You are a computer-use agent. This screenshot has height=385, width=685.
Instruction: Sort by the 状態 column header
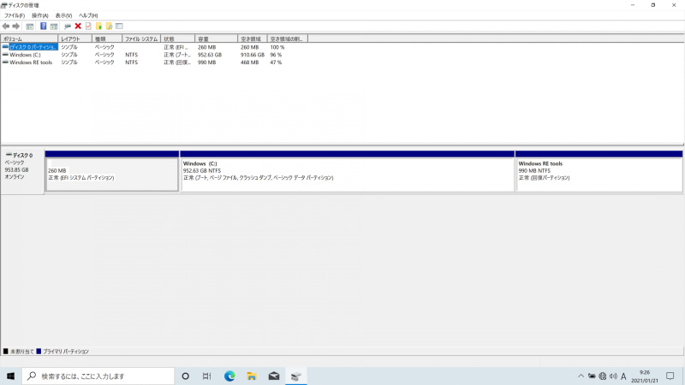[x=178, y=38]
